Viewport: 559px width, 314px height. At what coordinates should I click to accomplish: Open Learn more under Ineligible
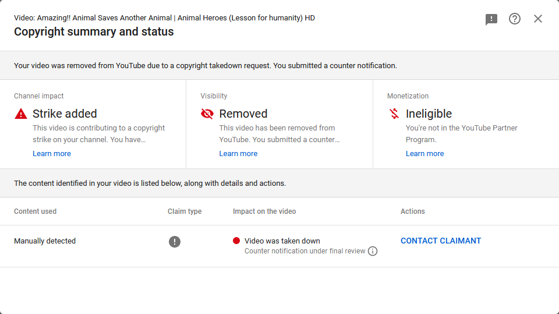424,153
